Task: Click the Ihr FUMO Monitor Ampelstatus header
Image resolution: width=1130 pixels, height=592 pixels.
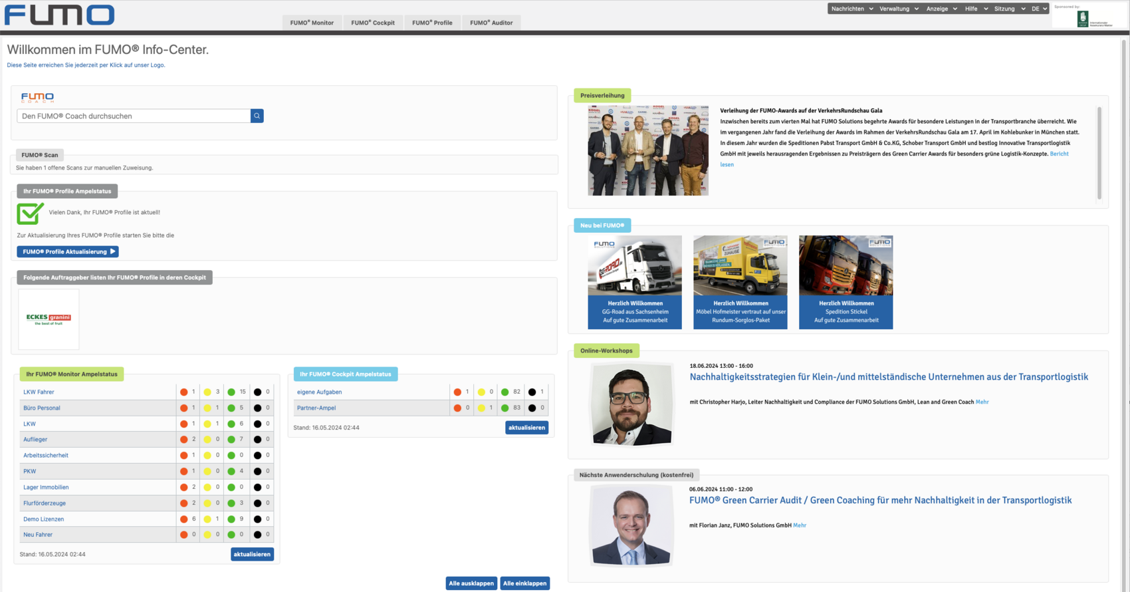Action: tap(72, 374)
